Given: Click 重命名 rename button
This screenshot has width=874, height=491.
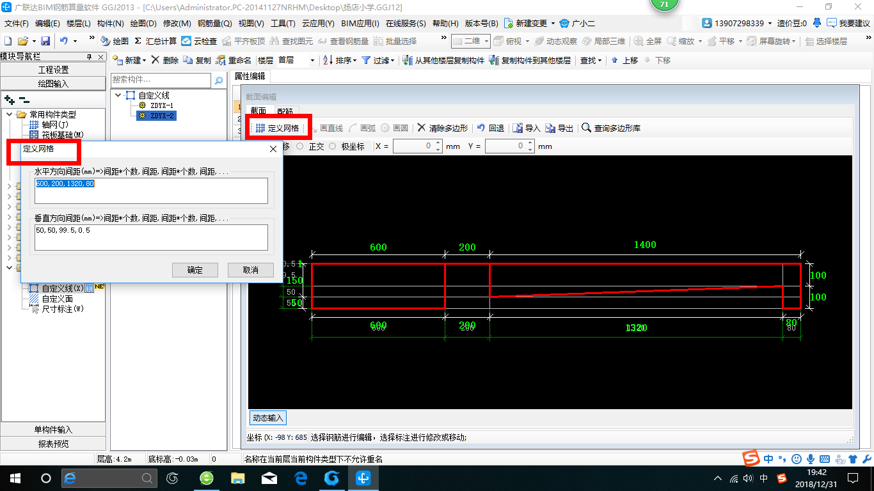Looking at the screenshot, I should tap(234, 60).
